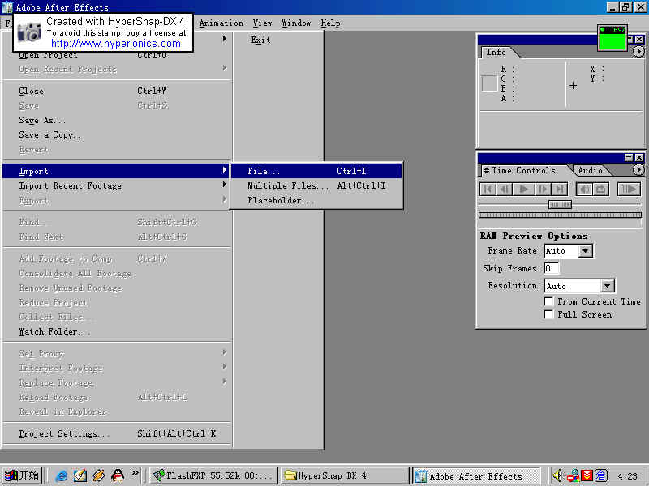Viewport: 649px width, 486px height.
Task: Open the Animation menu
Action: tap(221, 23)
